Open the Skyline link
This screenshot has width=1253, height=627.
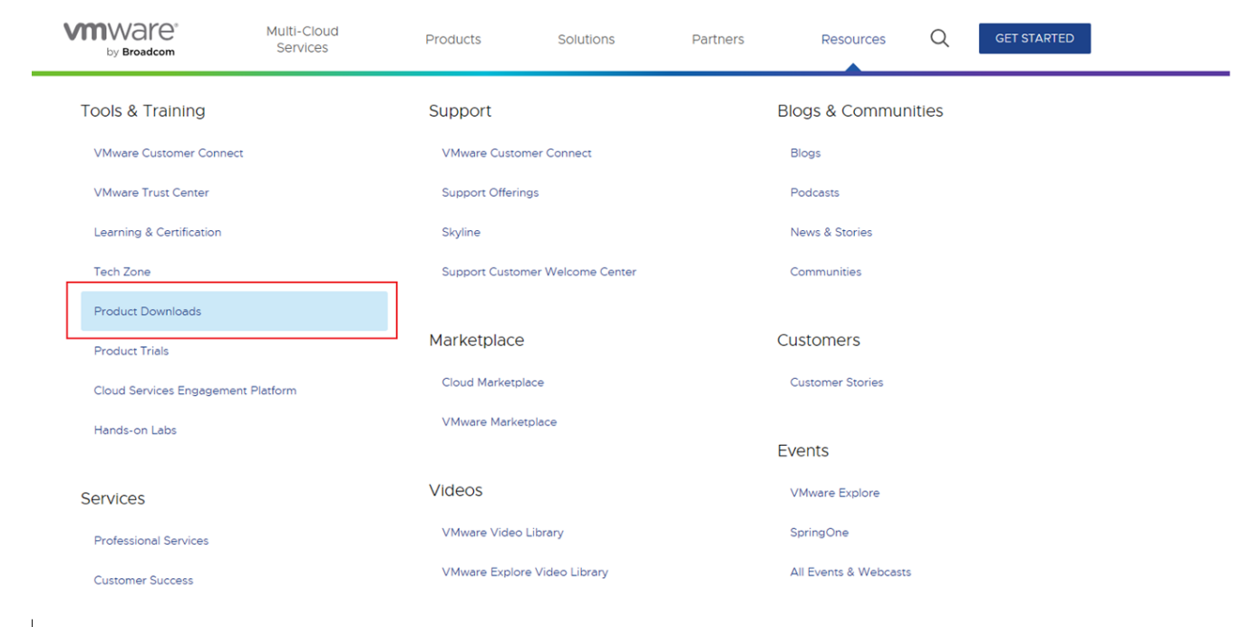[461, 232]
